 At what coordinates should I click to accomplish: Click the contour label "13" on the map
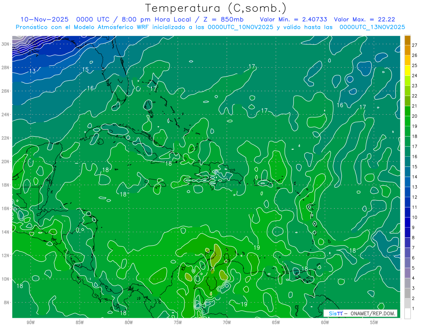click(32, 71)
